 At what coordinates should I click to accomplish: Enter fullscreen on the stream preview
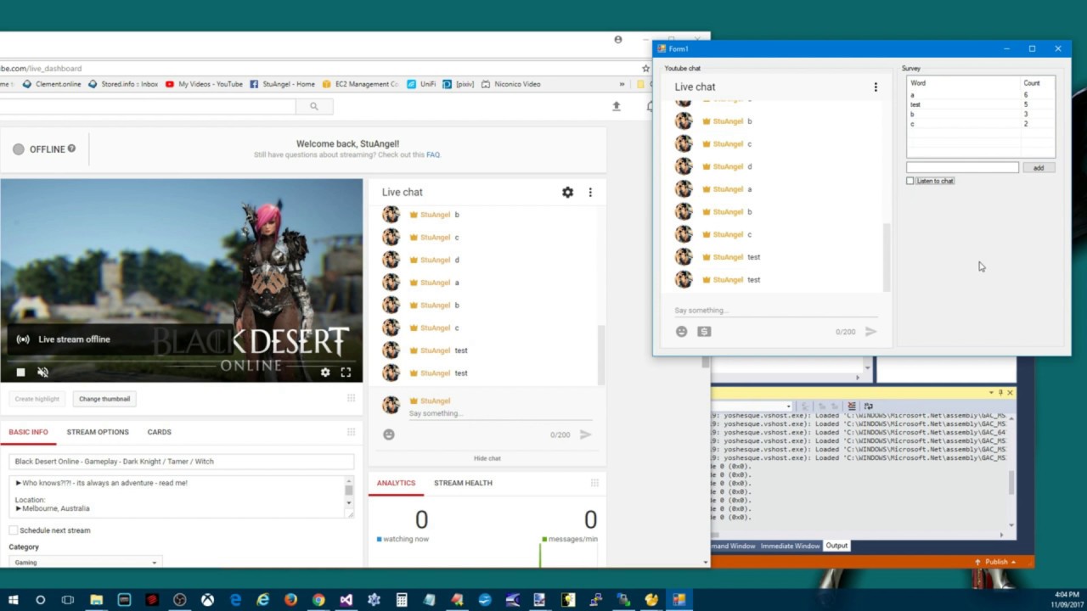tap(346, 372)
